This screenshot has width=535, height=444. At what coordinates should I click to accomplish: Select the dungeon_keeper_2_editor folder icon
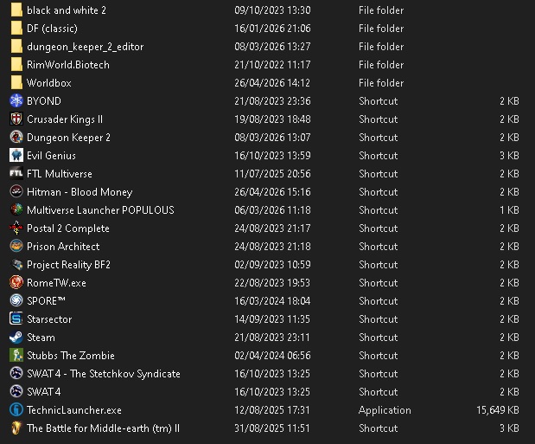16,46
